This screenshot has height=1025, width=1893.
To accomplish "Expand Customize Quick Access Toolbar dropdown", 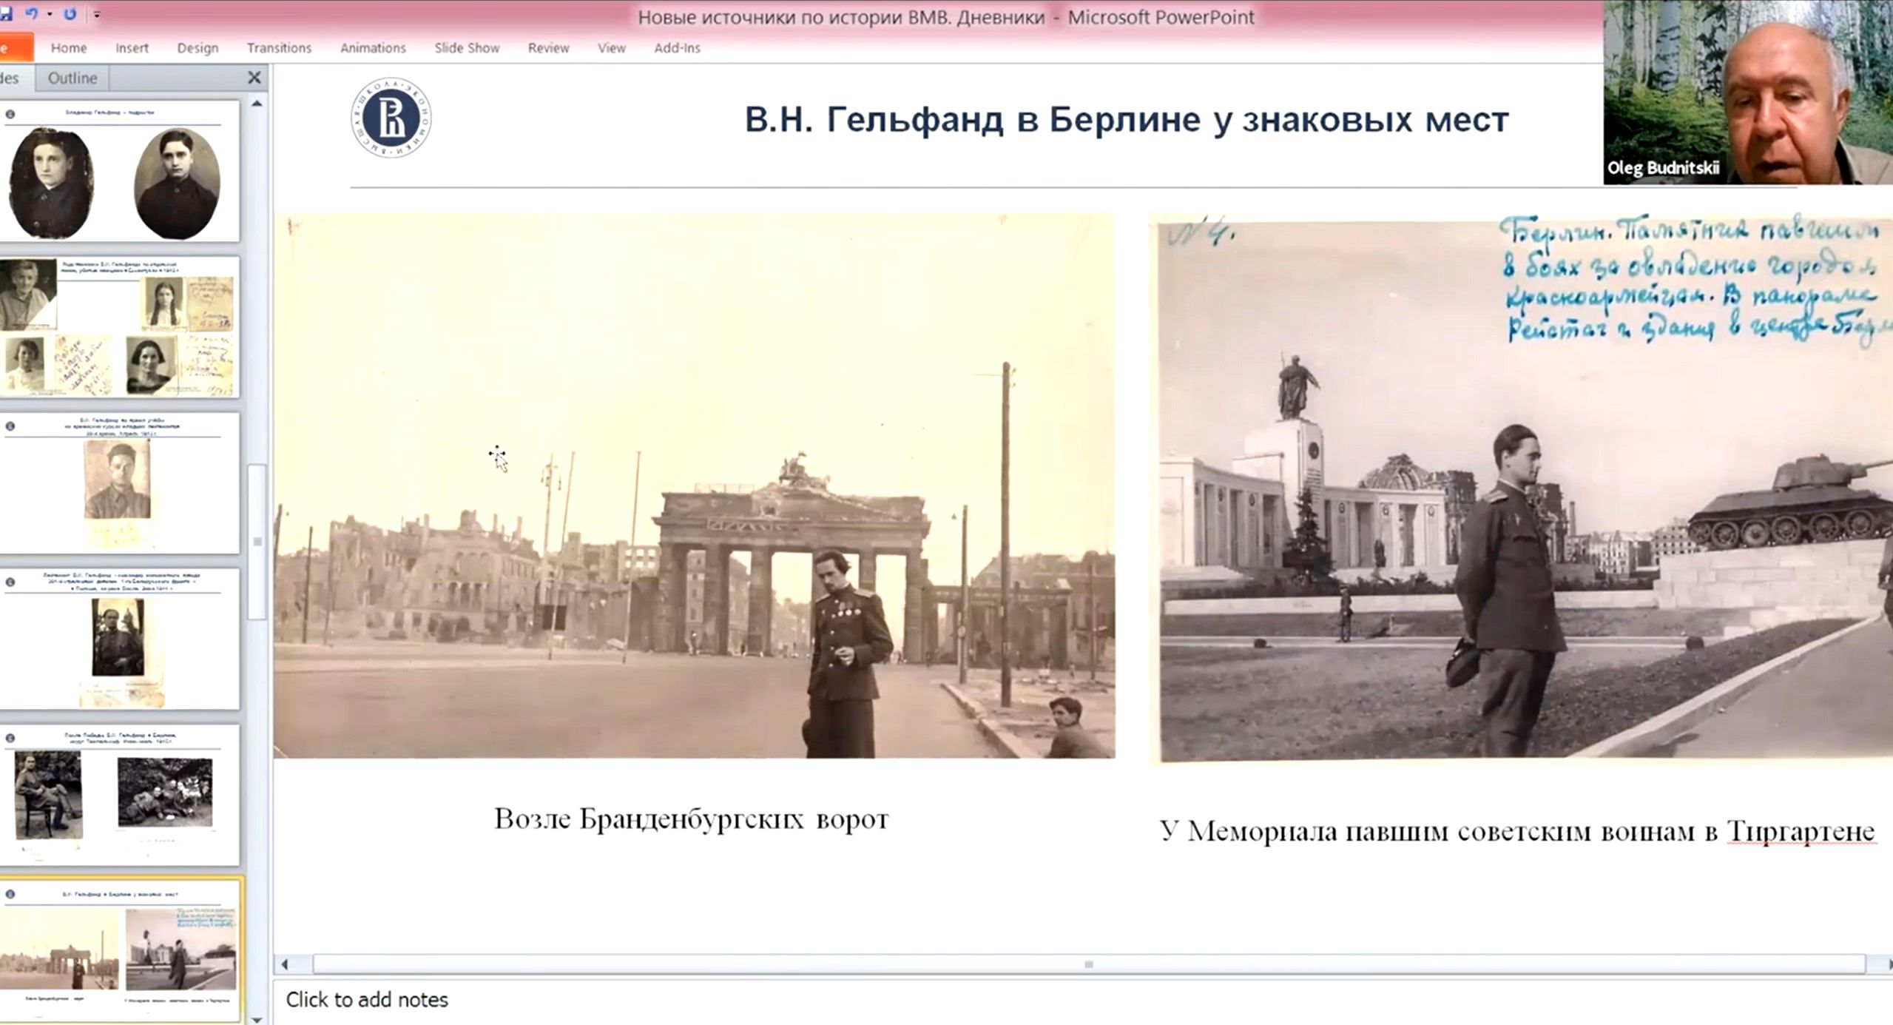I will (x=97, y=14).
